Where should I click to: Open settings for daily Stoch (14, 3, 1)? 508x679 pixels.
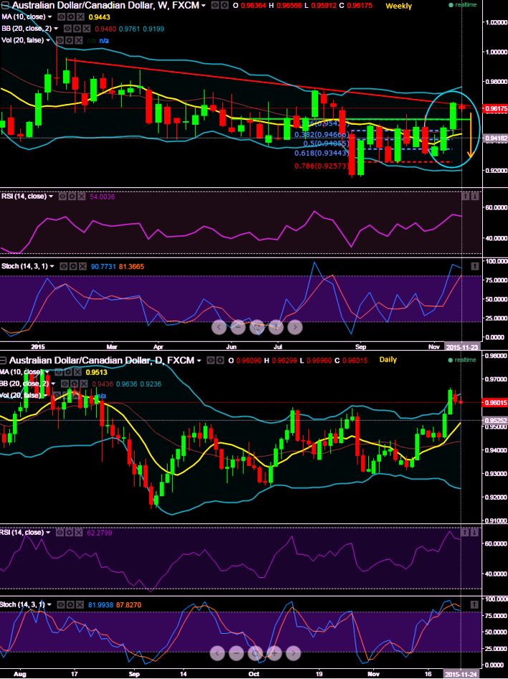tap(70, 604)
